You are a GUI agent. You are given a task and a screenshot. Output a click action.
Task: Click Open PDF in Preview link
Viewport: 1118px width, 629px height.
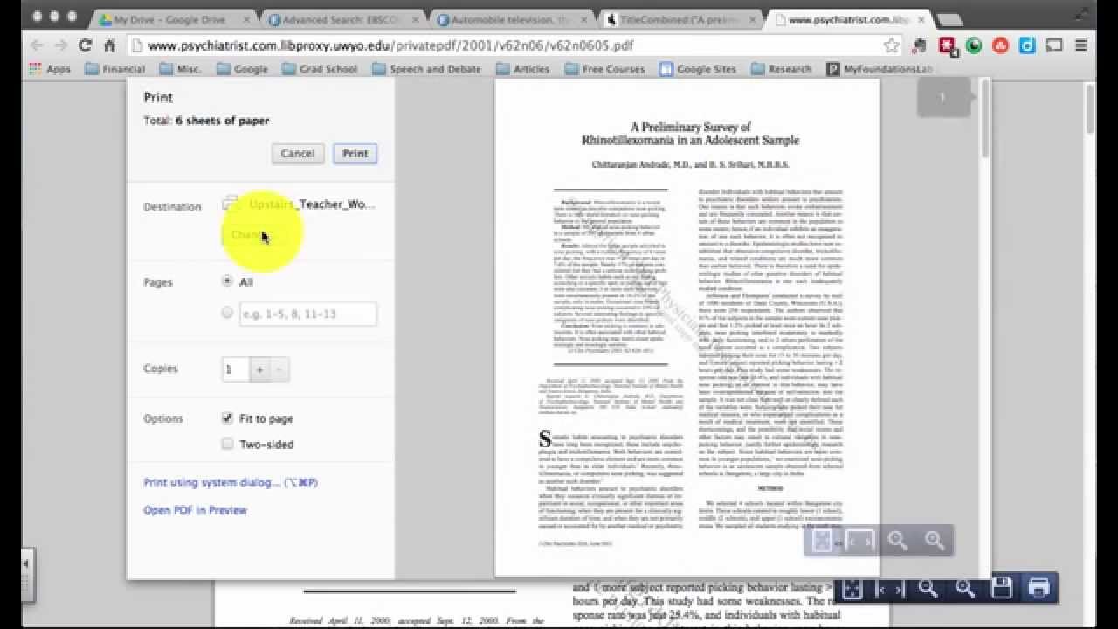click(x=195, y=510)
